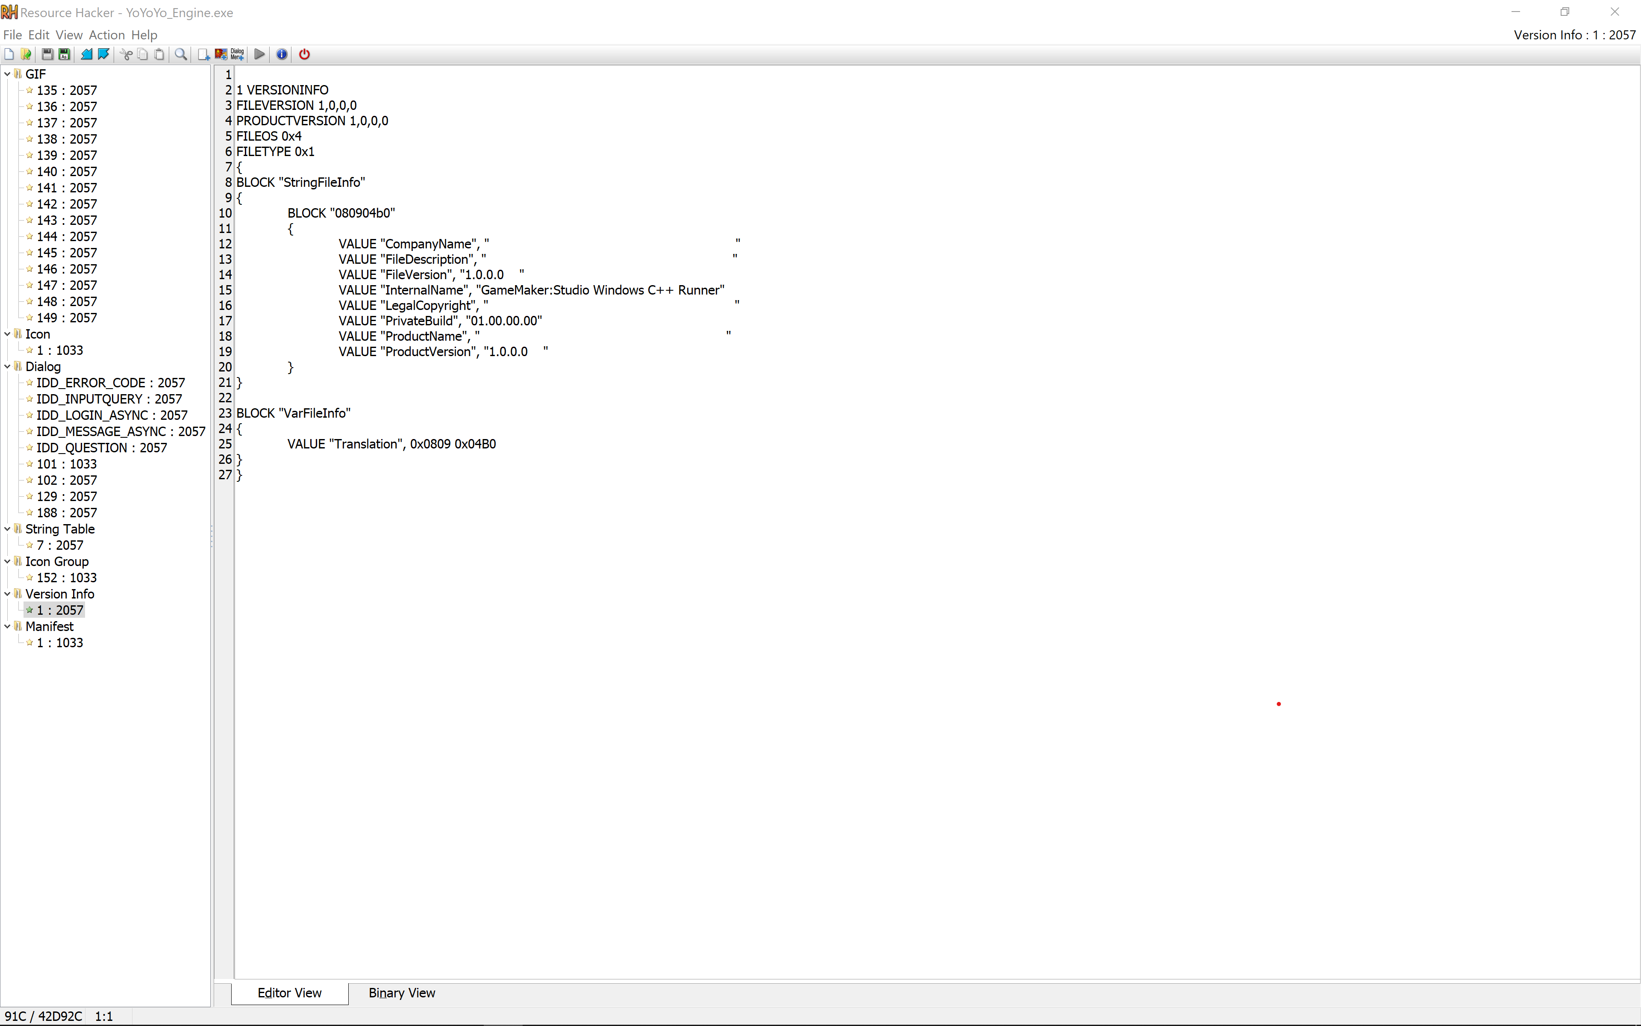The image size is (1641, 1026).
Task: Select IDD_LOGIN_ASYNC : 2057 dialog resource
Action: (x=112, y=415)
